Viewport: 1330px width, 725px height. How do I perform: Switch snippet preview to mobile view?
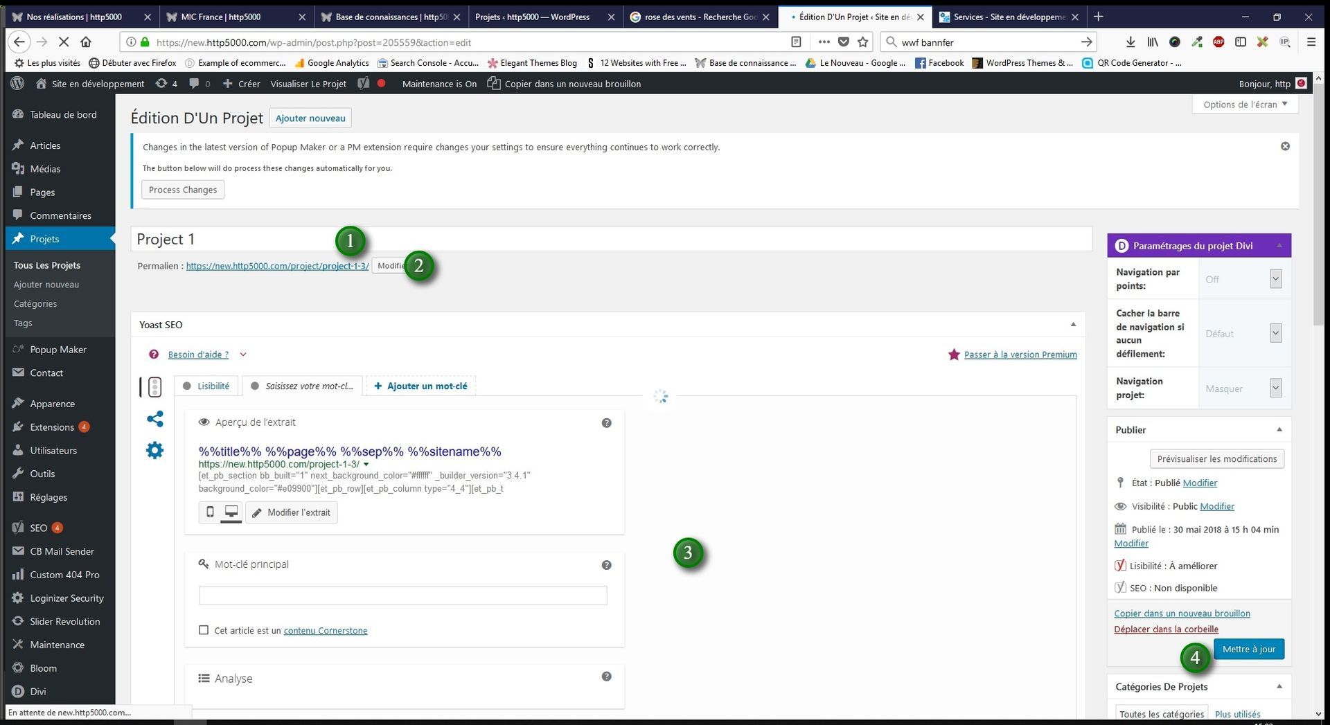[x=210, y=512]
